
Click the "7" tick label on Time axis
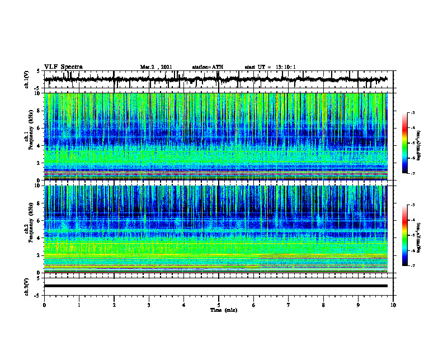[x=288, y=305]
